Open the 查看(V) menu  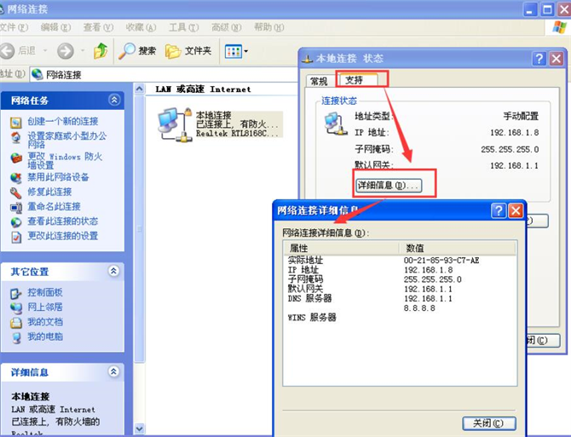pos(98,27)
